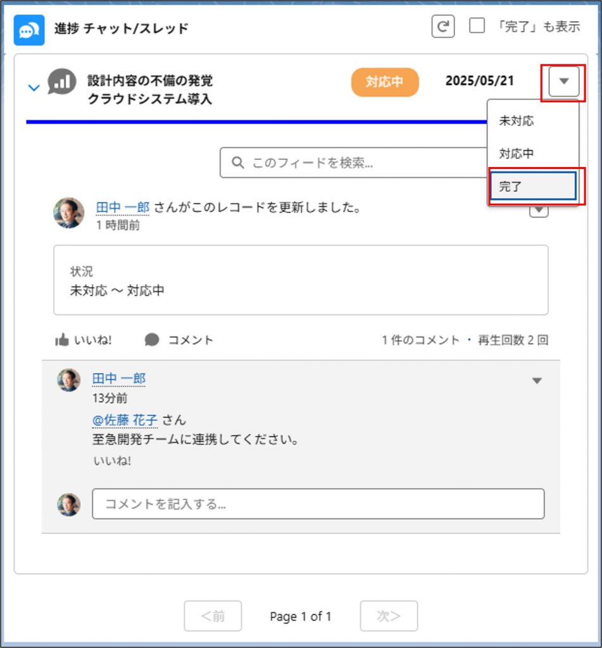
Task: Collapse the thread with the left chevron
Action: coord(34,87)
